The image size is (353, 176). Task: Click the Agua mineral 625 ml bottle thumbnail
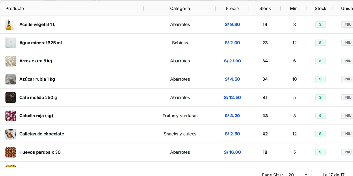coord(11,43)
